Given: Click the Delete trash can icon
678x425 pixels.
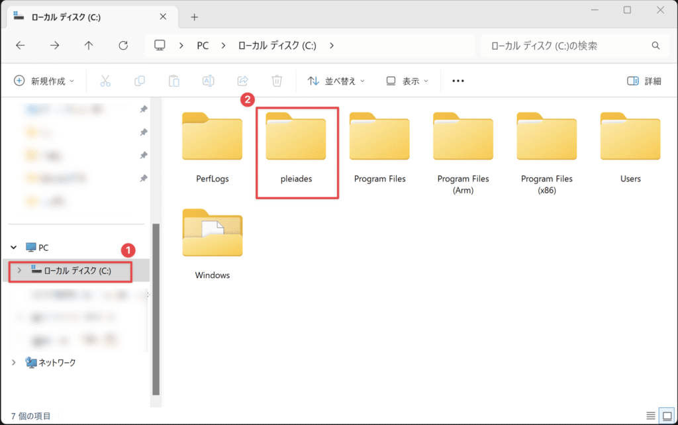Looking at the screenshot, I should coord(277,81).
